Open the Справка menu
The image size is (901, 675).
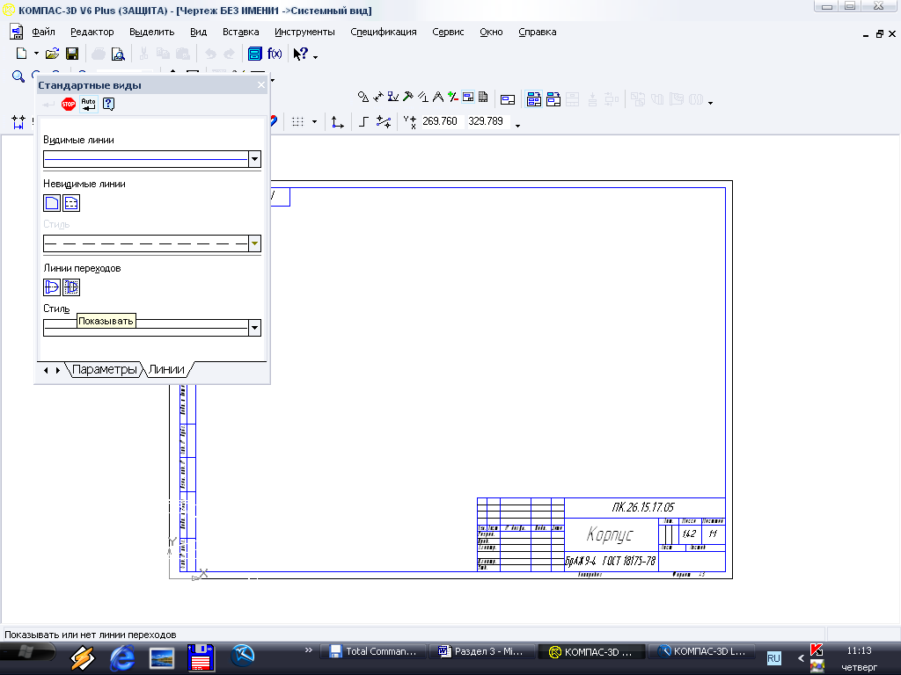[538, 33]
